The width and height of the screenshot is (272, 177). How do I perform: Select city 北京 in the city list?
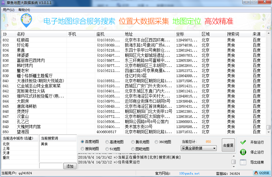pos(6,144)
